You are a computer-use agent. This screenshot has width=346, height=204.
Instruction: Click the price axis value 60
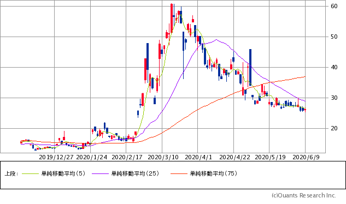tap(334, 6)
